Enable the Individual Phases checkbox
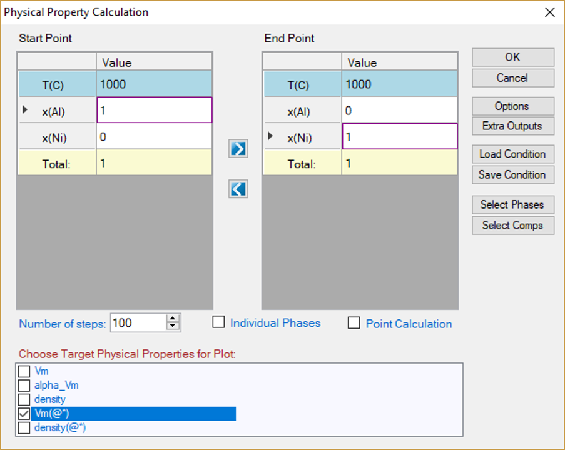 point(218,322)
